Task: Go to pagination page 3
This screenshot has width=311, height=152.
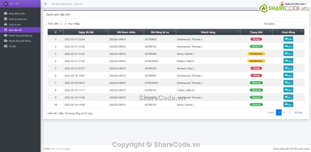Action: tap(290, 113)
